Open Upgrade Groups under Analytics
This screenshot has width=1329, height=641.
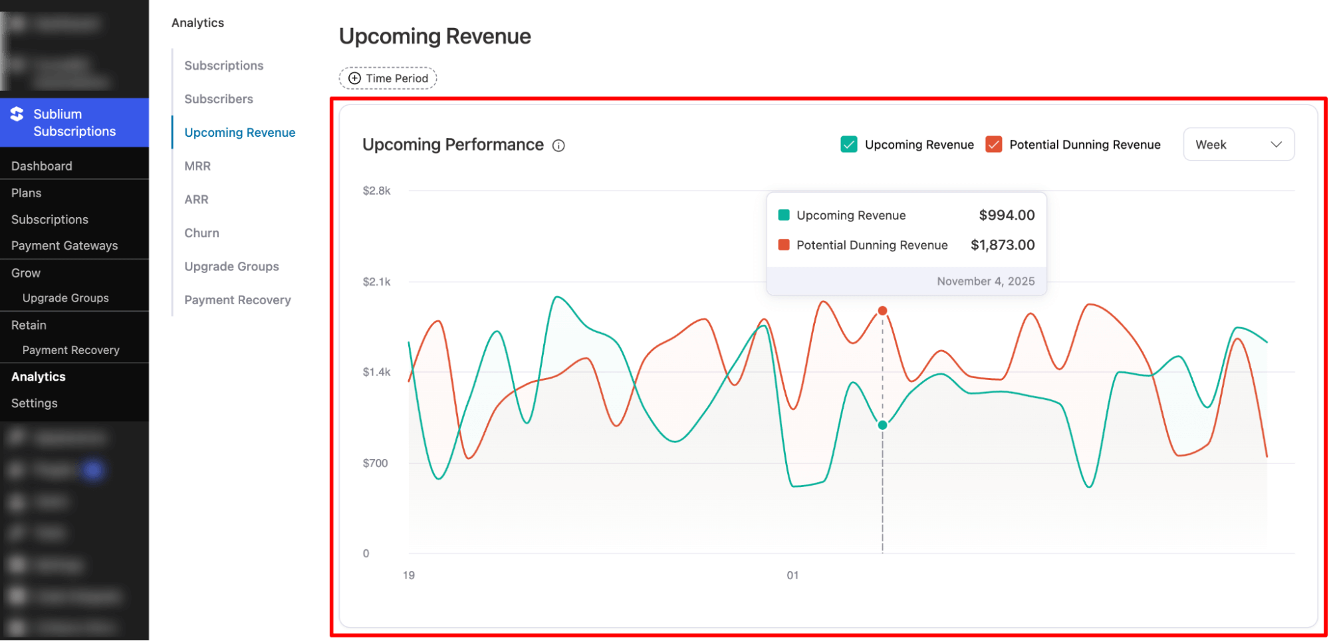coord(231,266)
